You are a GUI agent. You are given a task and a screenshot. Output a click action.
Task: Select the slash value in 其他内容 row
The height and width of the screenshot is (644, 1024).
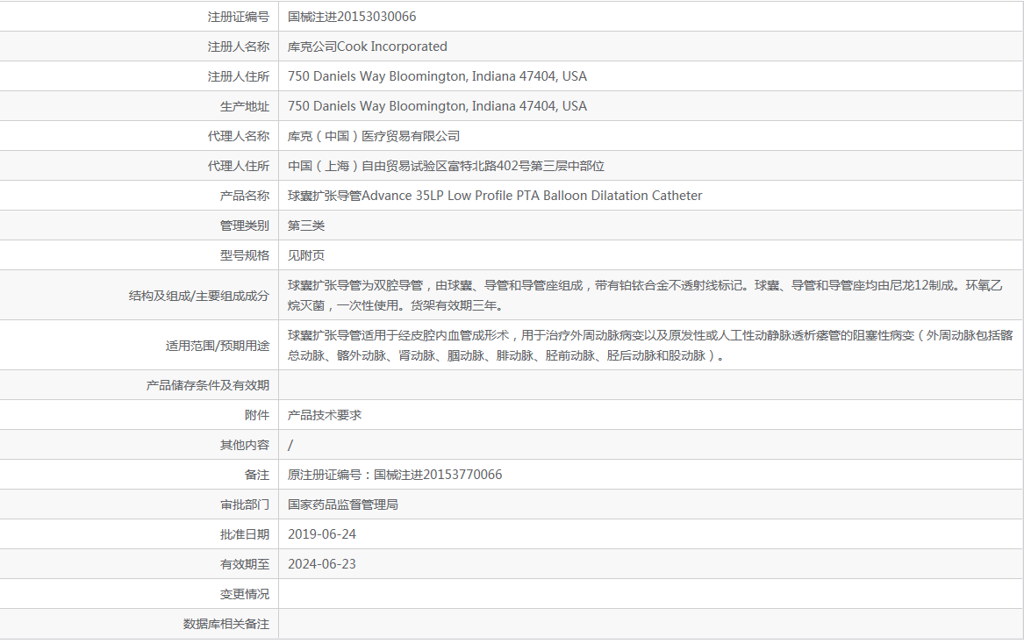[x=290, y=445]
